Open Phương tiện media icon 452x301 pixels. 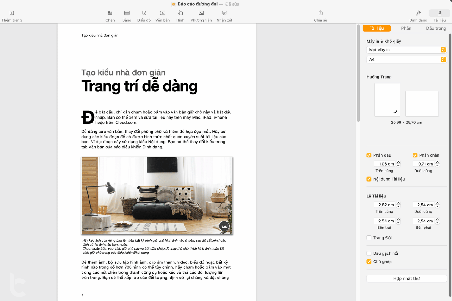point(201,13)
